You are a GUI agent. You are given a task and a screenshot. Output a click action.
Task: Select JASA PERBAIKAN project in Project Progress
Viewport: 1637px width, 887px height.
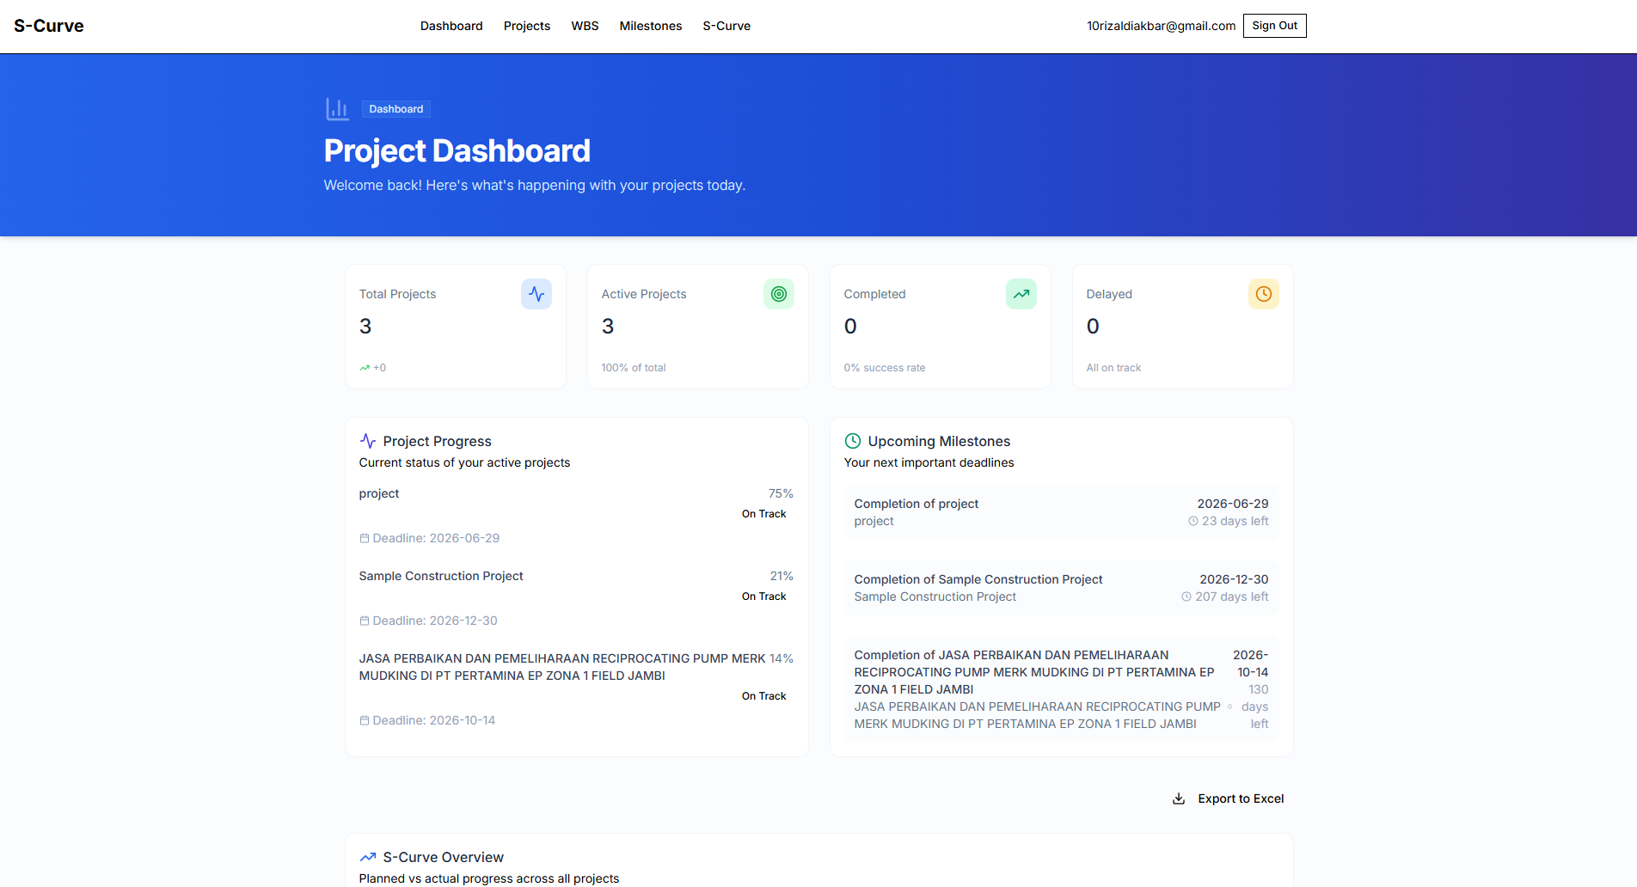point(576,689)
